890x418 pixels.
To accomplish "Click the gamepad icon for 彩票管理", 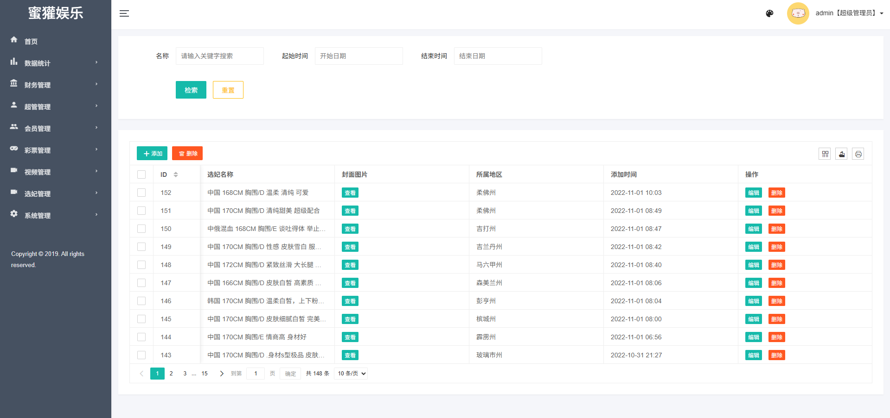I will [x=14, y=149].
